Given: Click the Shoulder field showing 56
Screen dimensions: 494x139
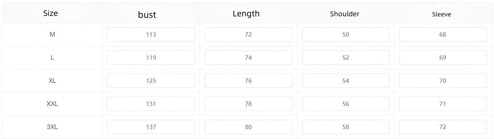Looking at the screenshot, I should [x=346, y=104].
